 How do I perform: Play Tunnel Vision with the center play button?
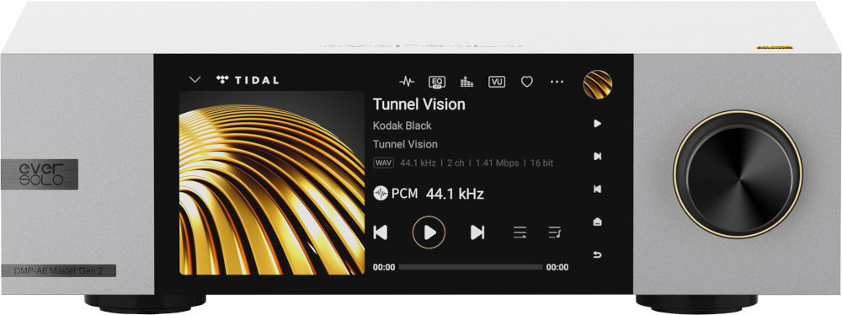pyautogui.click(x=429, y=232)
